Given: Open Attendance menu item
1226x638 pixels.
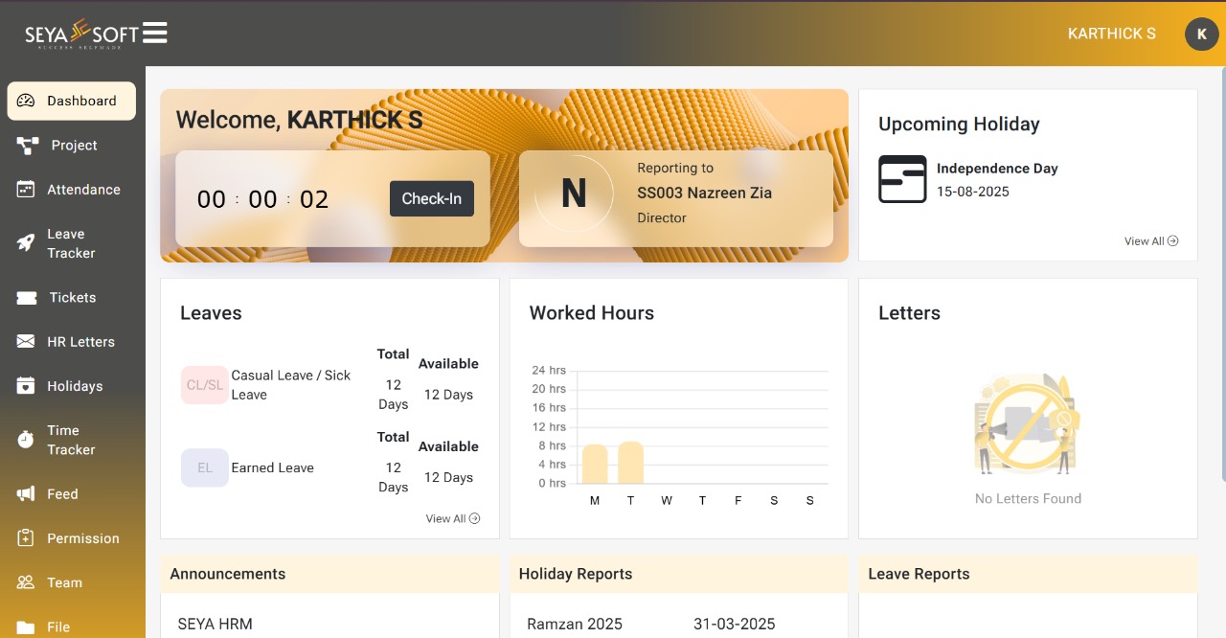Looking at the screenshot, I should click(72, 190).
